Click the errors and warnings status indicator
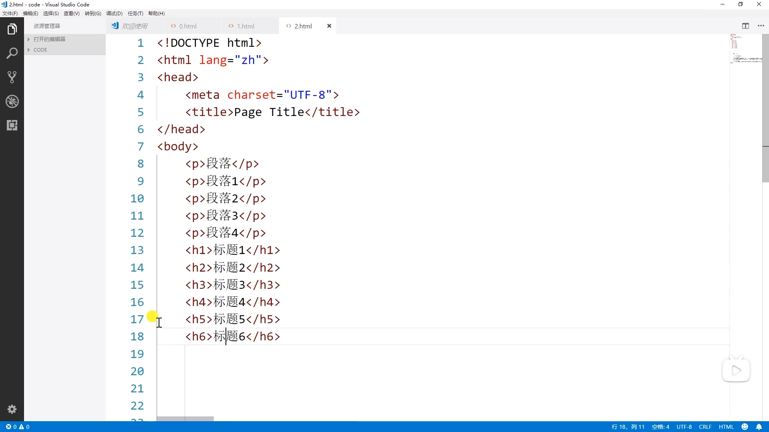Screen dimensions: 769x432 18,427
